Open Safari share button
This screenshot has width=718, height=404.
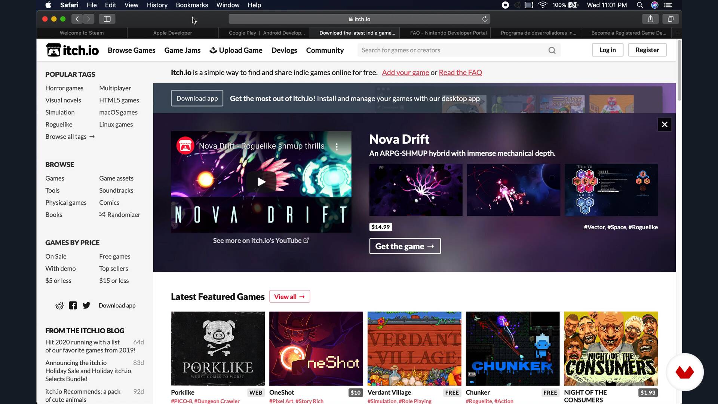650,19
